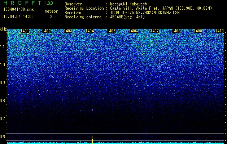This screenshot has width=227, height=144.
Task: Click the small echo dot left of 1404 echo
Action: tap(81, 111)
